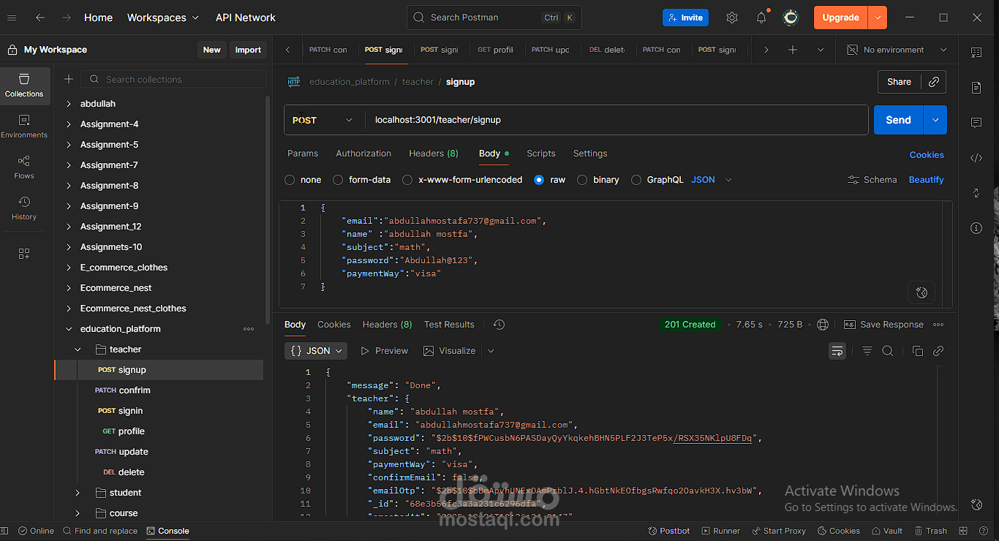The height and width of the screenshot is (541, 999).
Task: Click the globe network icon in the response bar
Action: [x=823, y=325]
